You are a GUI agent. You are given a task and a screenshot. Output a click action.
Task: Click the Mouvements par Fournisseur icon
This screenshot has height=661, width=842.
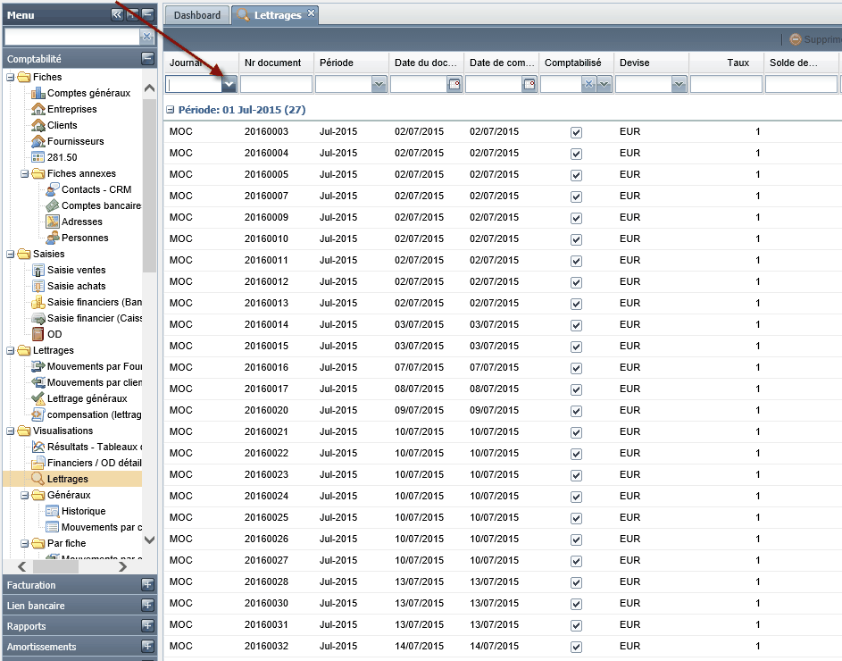38,367
